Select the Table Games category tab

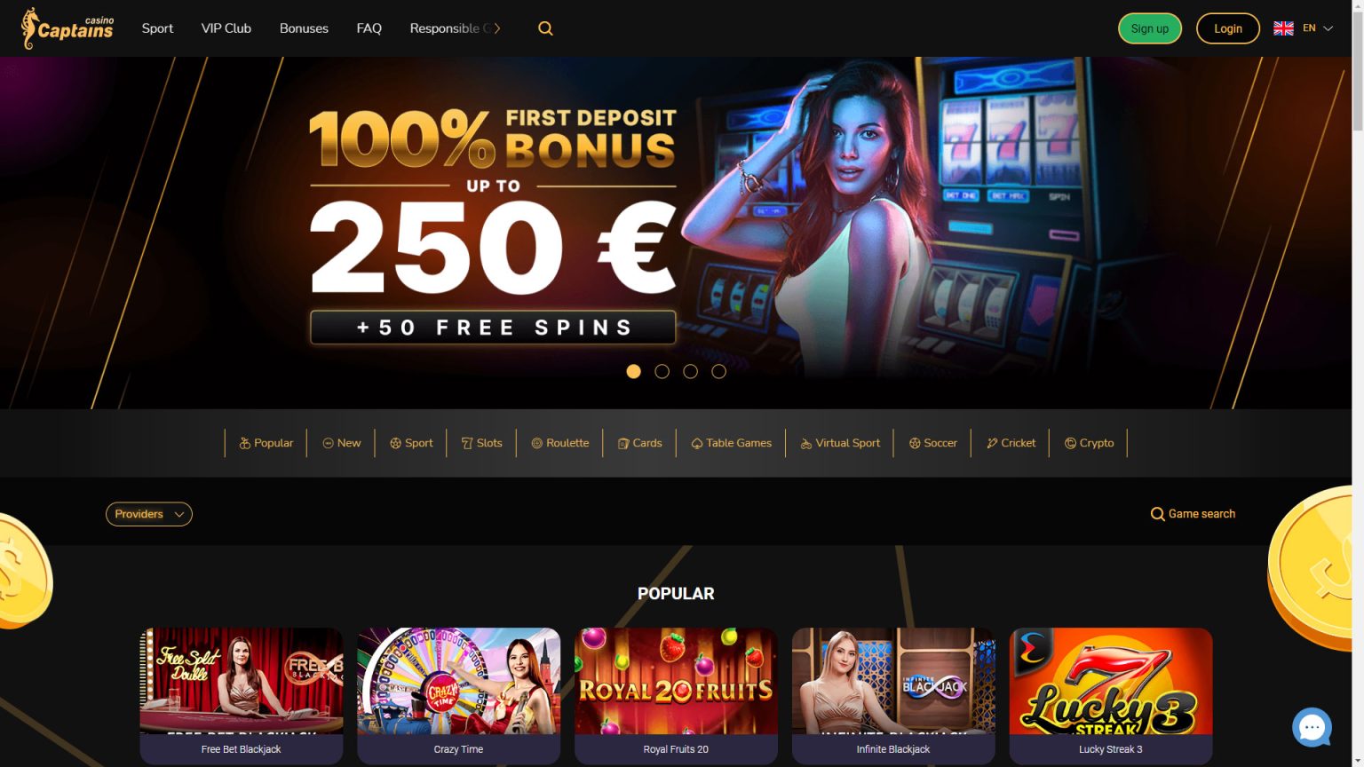731,443
